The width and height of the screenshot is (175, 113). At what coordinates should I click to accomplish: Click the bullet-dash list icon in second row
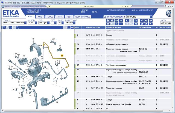(x=121, y=24)
